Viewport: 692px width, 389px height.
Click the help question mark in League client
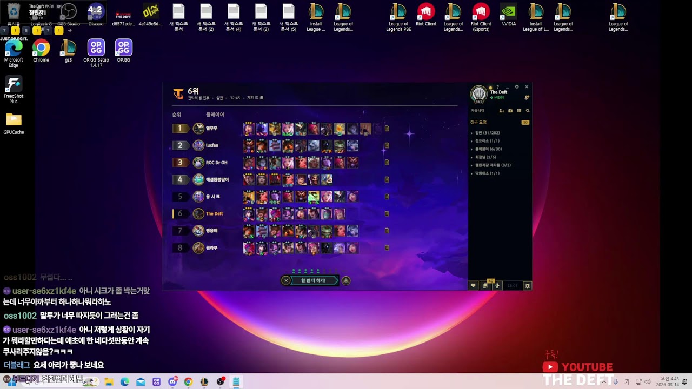(497, 86)
